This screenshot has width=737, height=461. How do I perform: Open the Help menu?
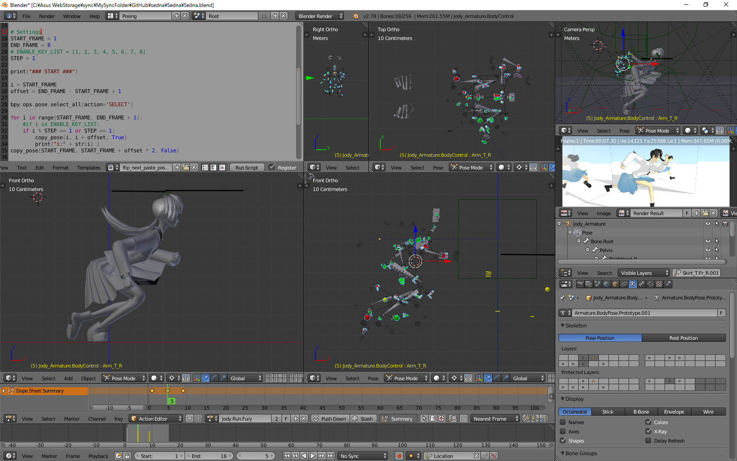94,16
